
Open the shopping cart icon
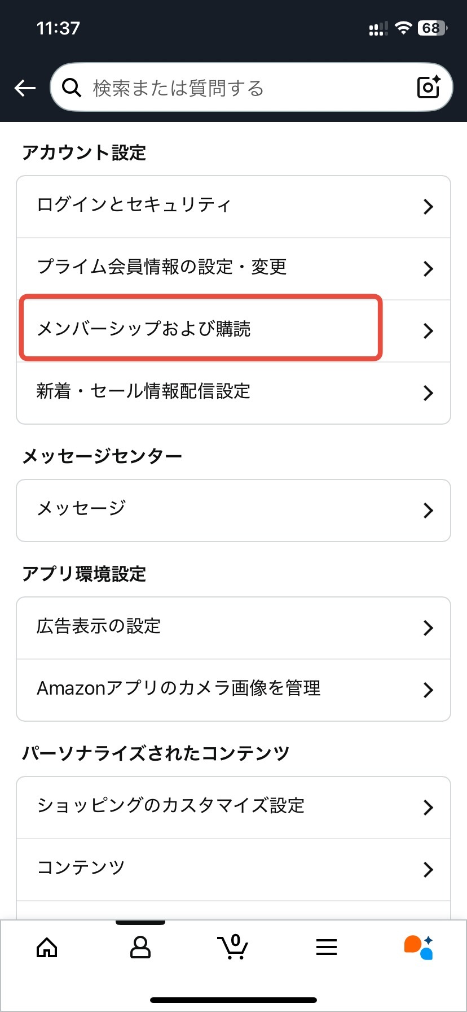click(x=233, y=947)
